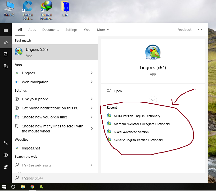Switch to the Documents tab
The height and width of the screenshot is (192, 216).
pyautogui.click(x=51, y=30)
